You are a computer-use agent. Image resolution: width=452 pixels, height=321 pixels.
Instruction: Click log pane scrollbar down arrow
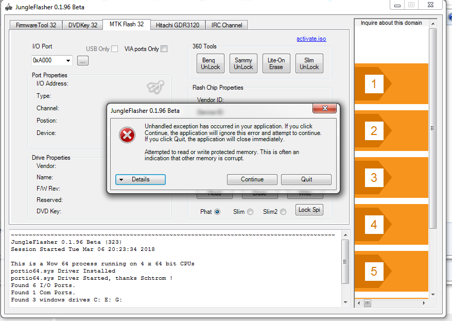[345, 302]
